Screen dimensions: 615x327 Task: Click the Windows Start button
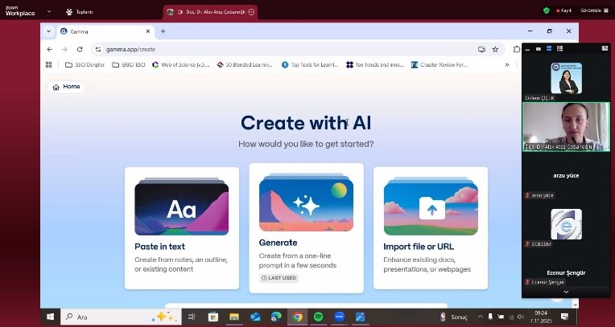[x=50, y=317]
